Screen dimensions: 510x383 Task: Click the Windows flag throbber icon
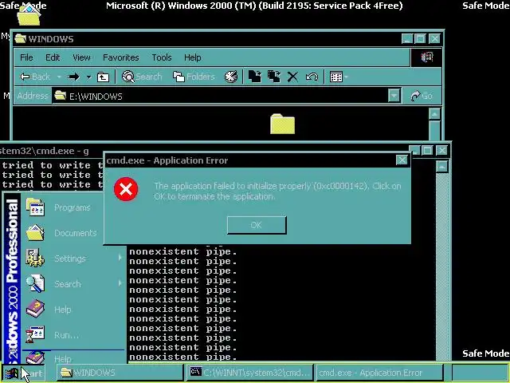pyautogui.click(x=427, y=57)
